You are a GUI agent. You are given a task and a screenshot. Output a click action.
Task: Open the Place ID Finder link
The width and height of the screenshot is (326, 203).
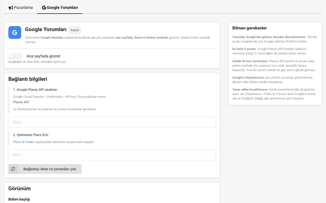23,142
